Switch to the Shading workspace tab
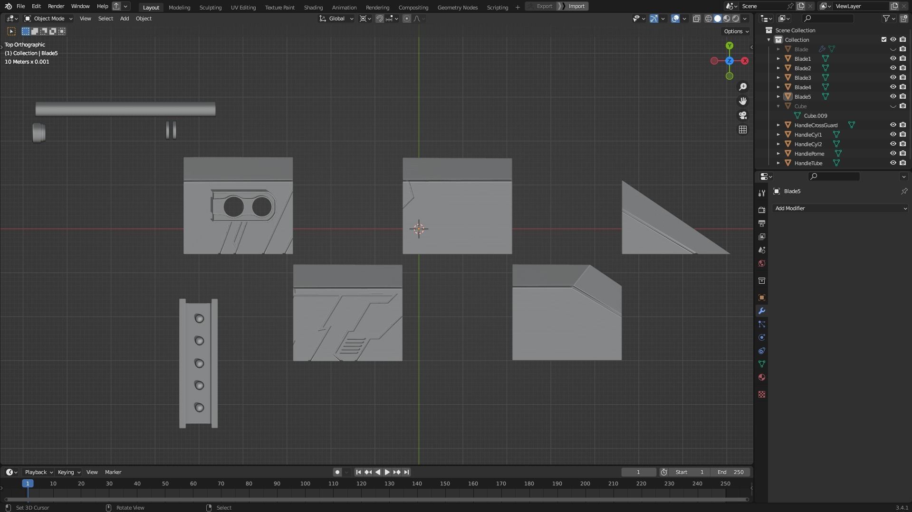Screen dimensions: 912x512 point(313,7)
